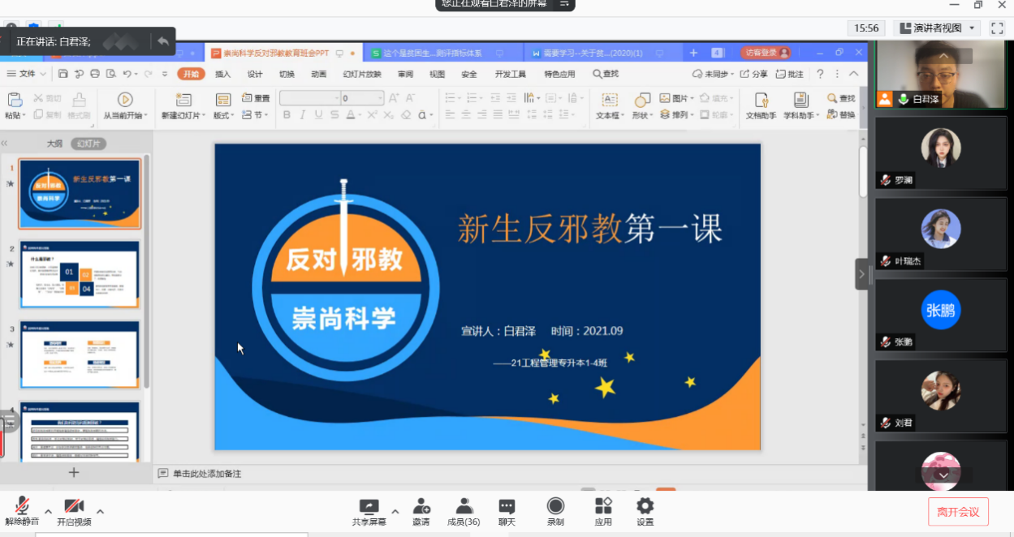
Task: Click the 离开会议 leave meeting button
Action: (x=958, y=512)
